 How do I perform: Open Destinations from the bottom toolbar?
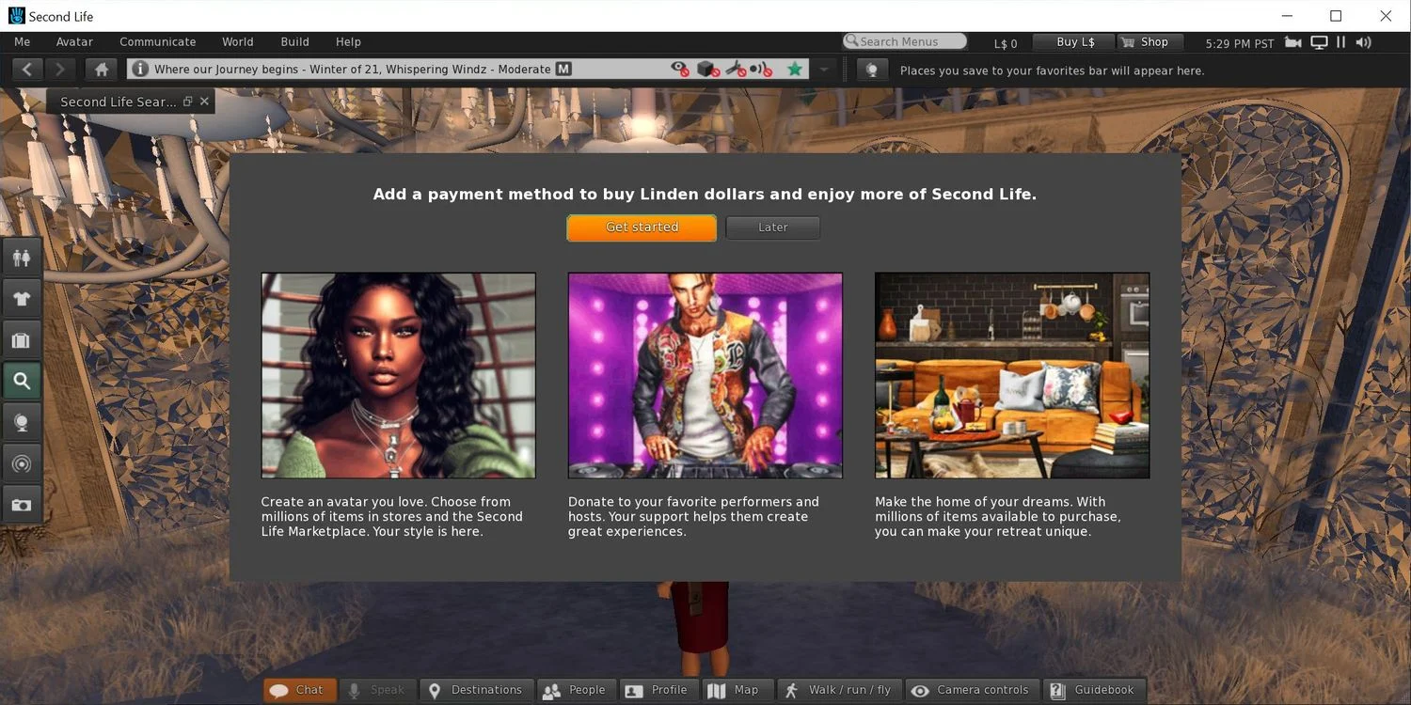click(477, 691)
